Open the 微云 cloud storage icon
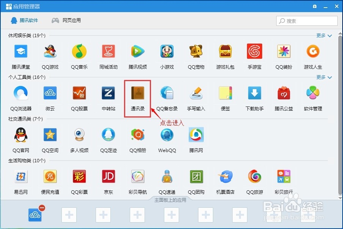Viewport: 343px width, 229px height. click(x=50, y=93)
